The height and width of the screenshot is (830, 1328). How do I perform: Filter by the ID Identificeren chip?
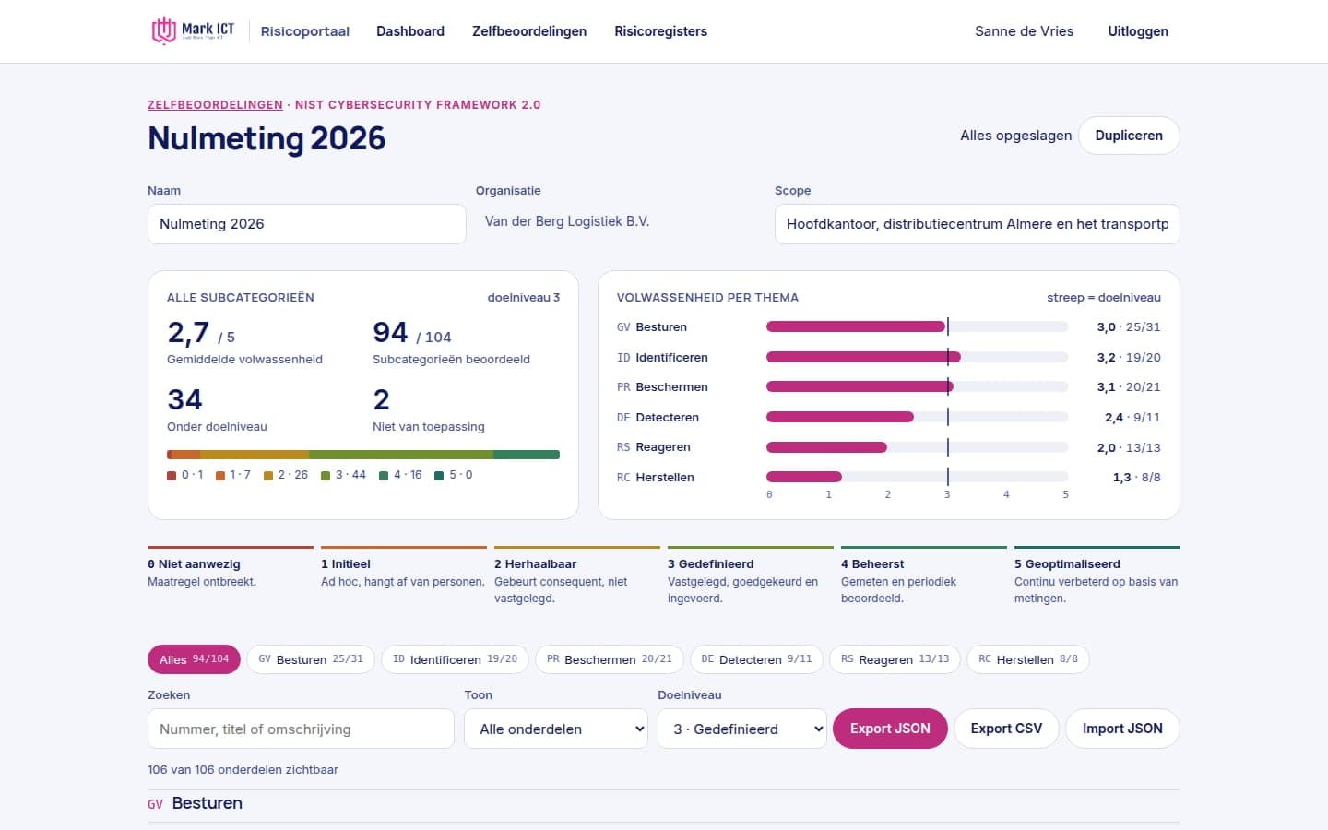pos(455,659)
